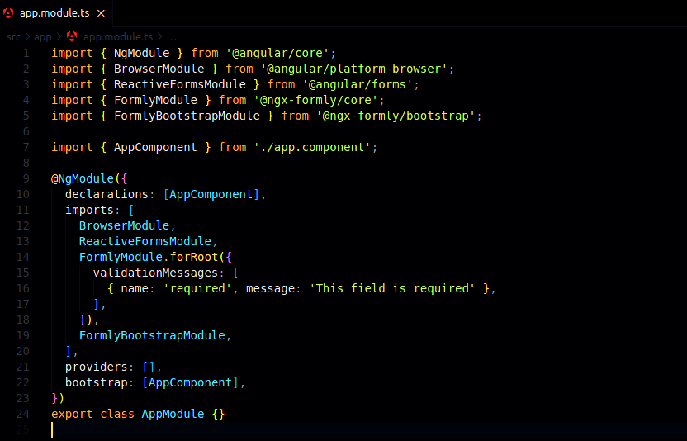Click the '@ngx-formly/bootstrap' import string

click(396, 116)
